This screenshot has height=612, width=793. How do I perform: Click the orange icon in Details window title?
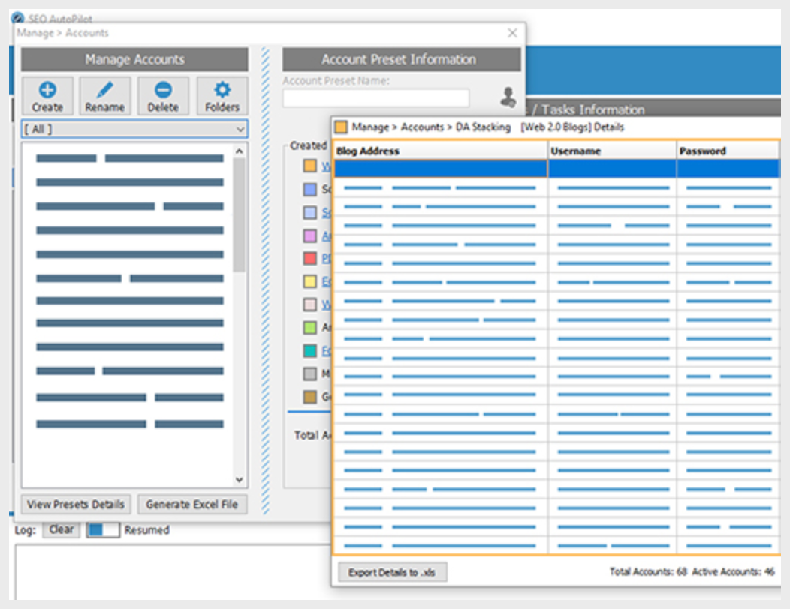coord(342,127)
